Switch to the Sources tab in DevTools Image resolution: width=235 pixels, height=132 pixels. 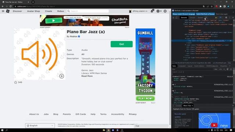200,18
